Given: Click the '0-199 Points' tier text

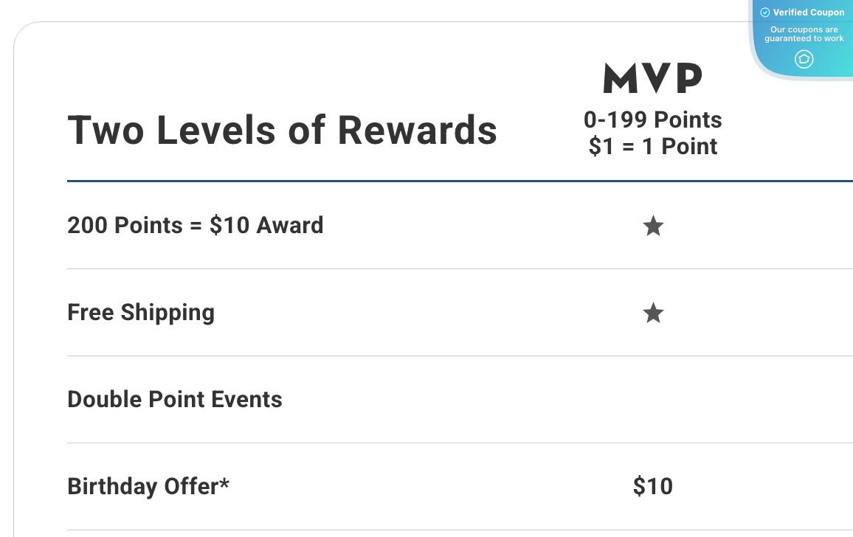Looking at the screenshot, I should (653, 119).
